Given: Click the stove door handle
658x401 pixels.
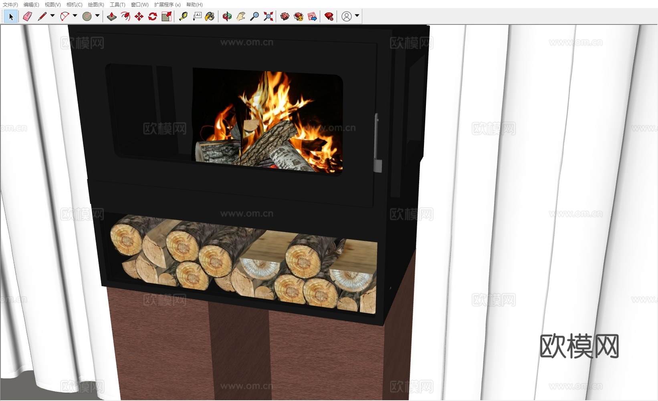Looking at the screenshot, I should (377, 143).
